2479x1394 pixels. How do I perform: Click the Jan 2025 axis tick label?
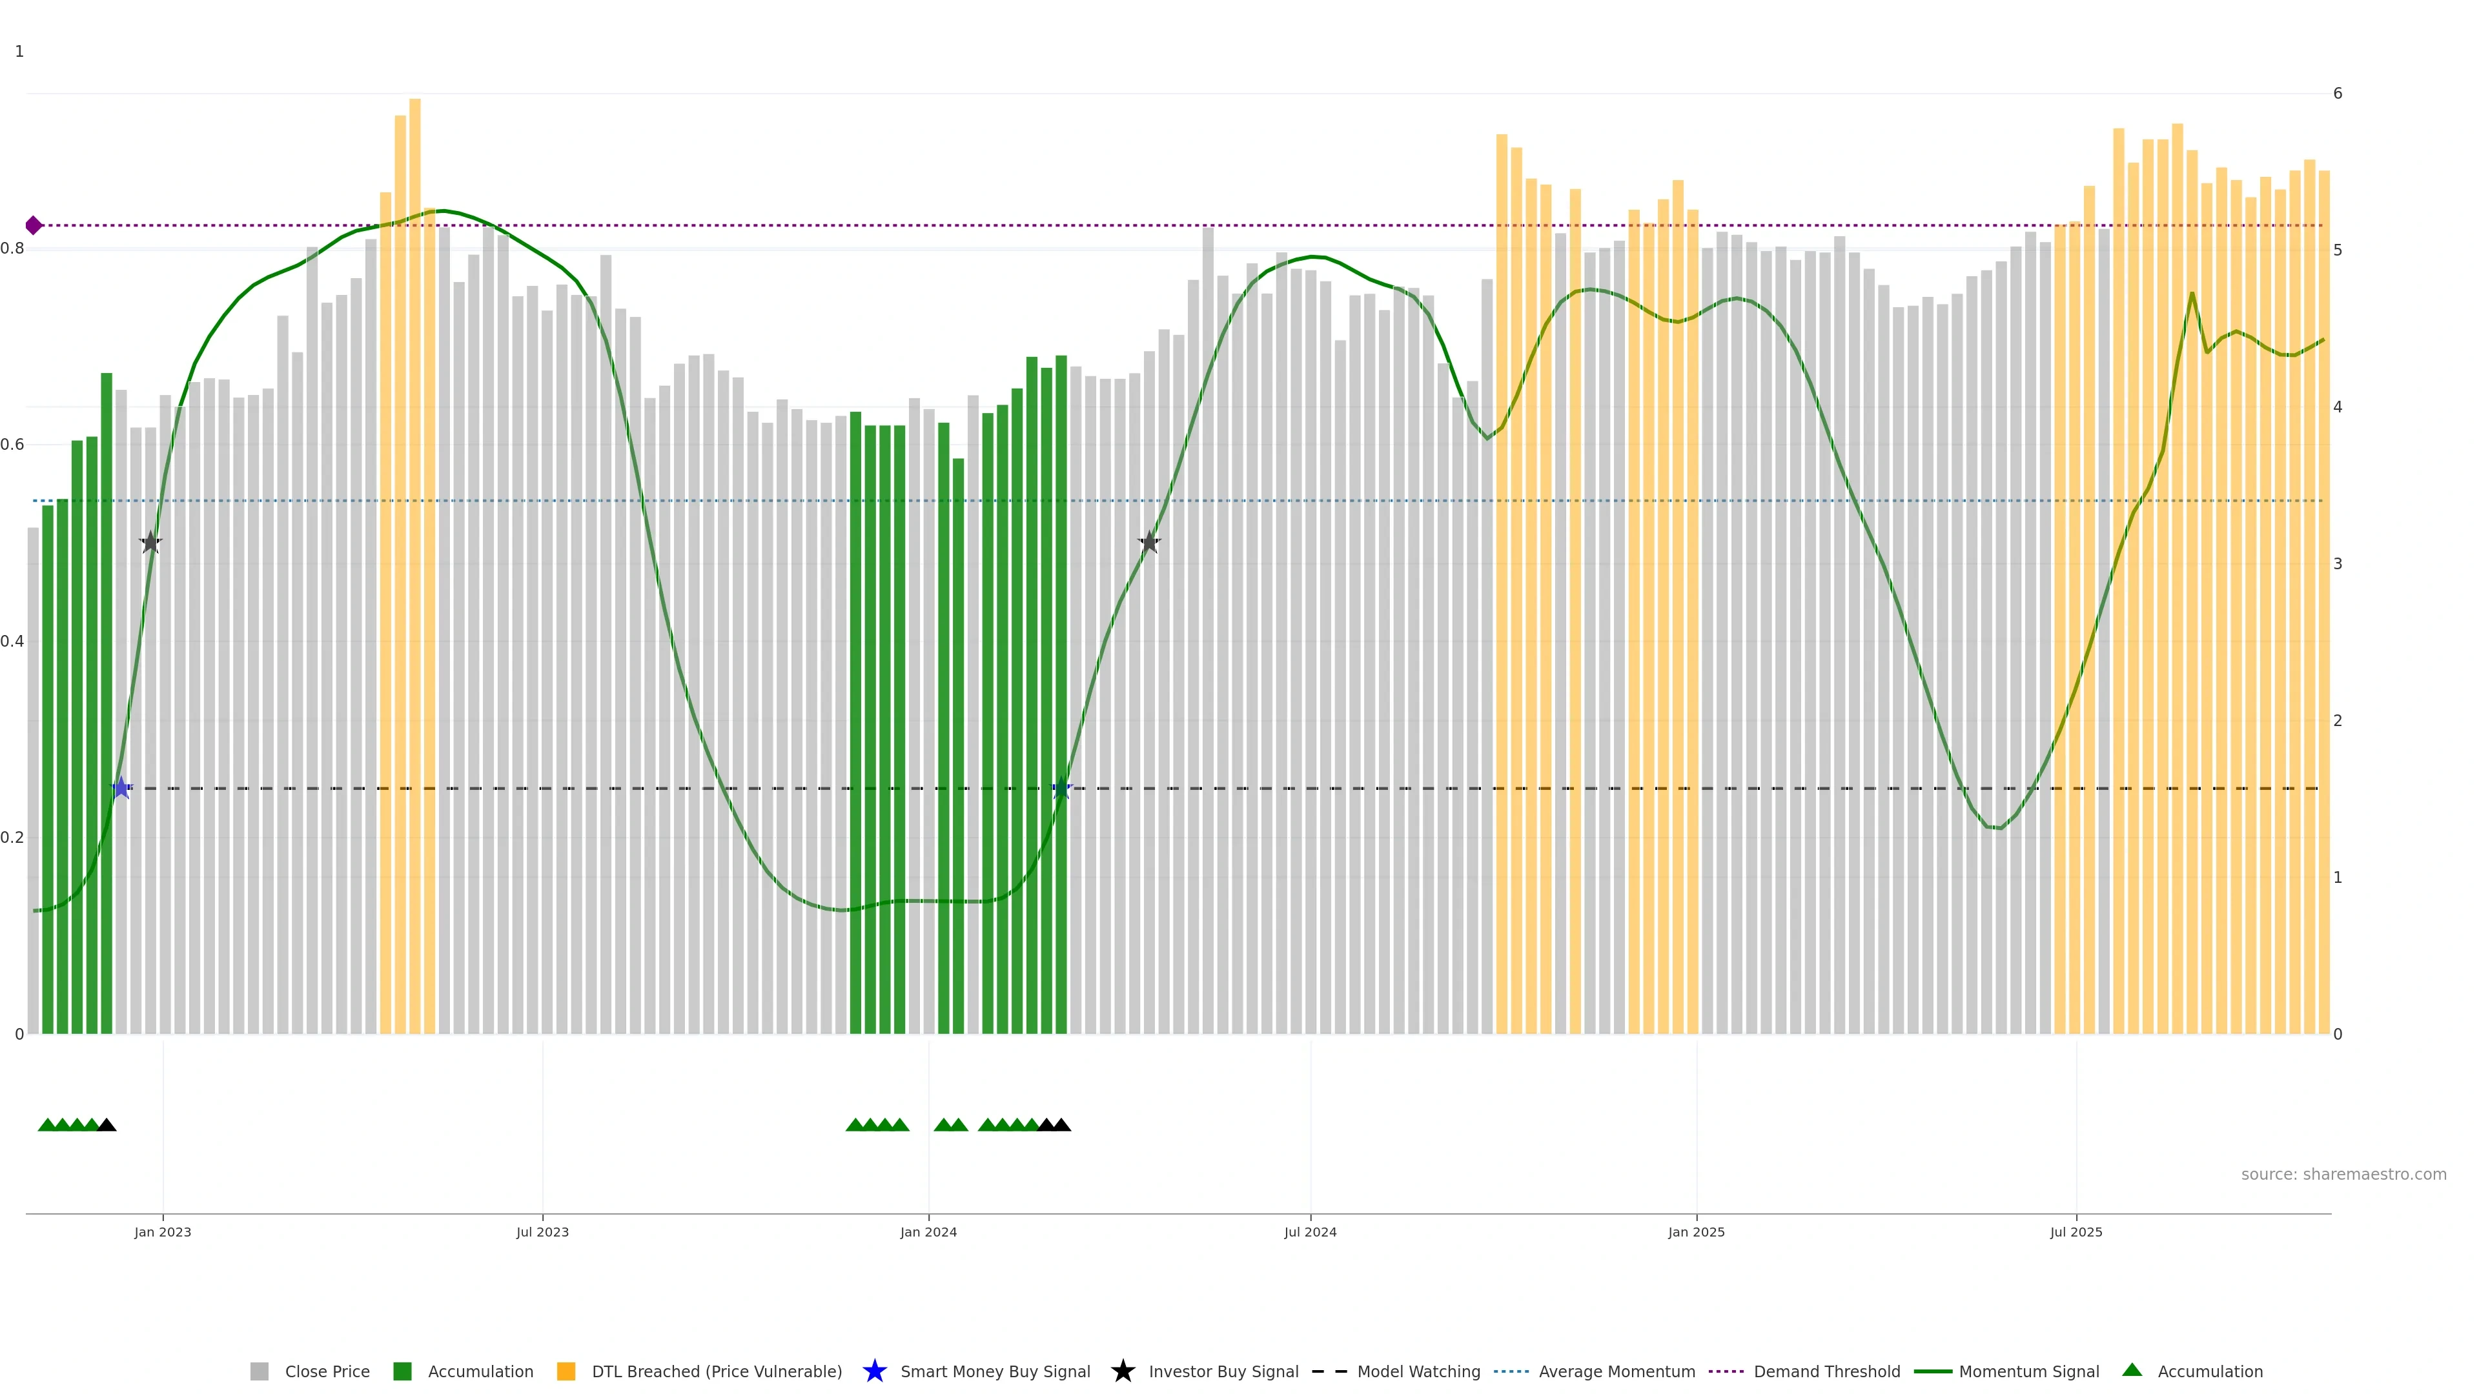click(1696, 1233)
